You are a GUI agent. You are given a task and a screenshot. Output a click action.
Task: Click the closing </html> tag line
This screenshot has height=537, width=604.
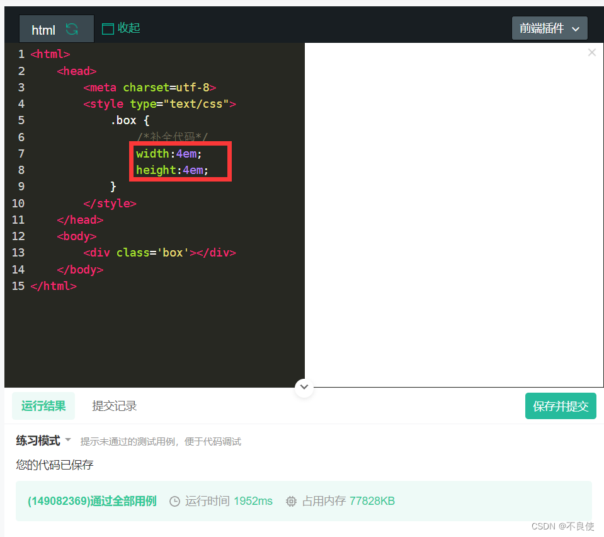click(54, 286)
